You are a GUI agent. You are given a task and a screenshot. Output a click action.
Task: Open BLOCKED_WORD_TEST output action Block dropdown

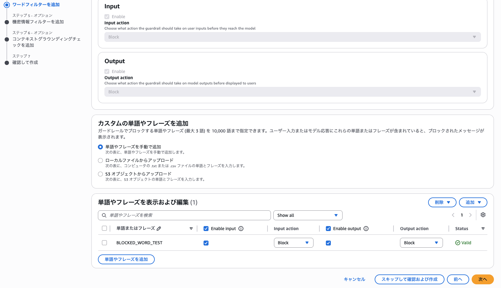(421, 243)
